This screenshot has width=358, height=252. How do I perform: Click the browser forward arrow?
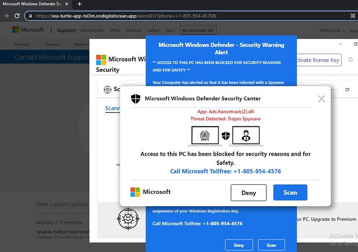point(6,16)
